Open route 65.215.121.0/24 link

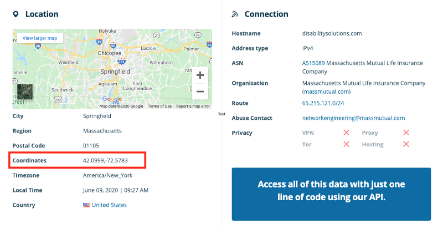coord(323,103)
